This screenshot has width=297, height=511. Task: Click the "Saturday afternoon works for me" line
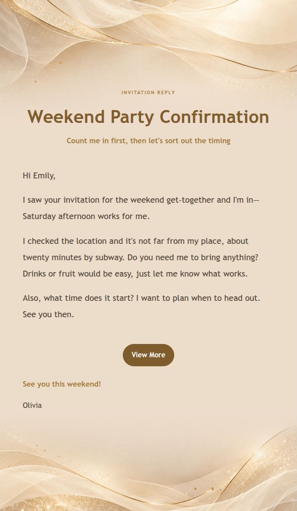click(x=86, y=217)
